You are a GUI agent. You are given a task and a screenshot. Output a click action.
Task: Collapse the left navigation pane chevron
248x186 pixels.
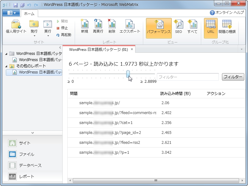coord(60,47)
